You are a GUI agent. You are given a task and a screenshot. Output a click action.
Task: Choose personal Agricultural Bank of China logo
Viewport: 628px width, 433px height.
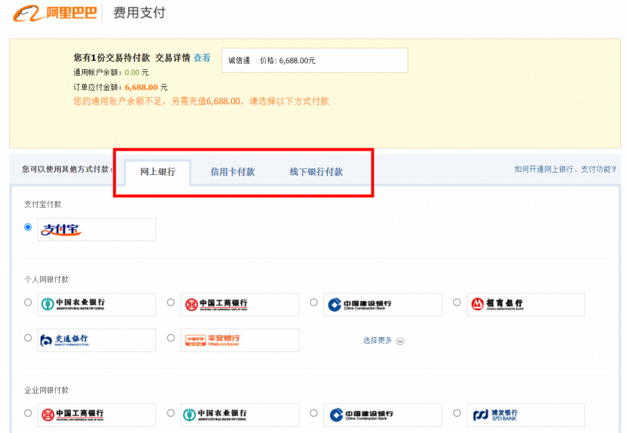[97, 305]
